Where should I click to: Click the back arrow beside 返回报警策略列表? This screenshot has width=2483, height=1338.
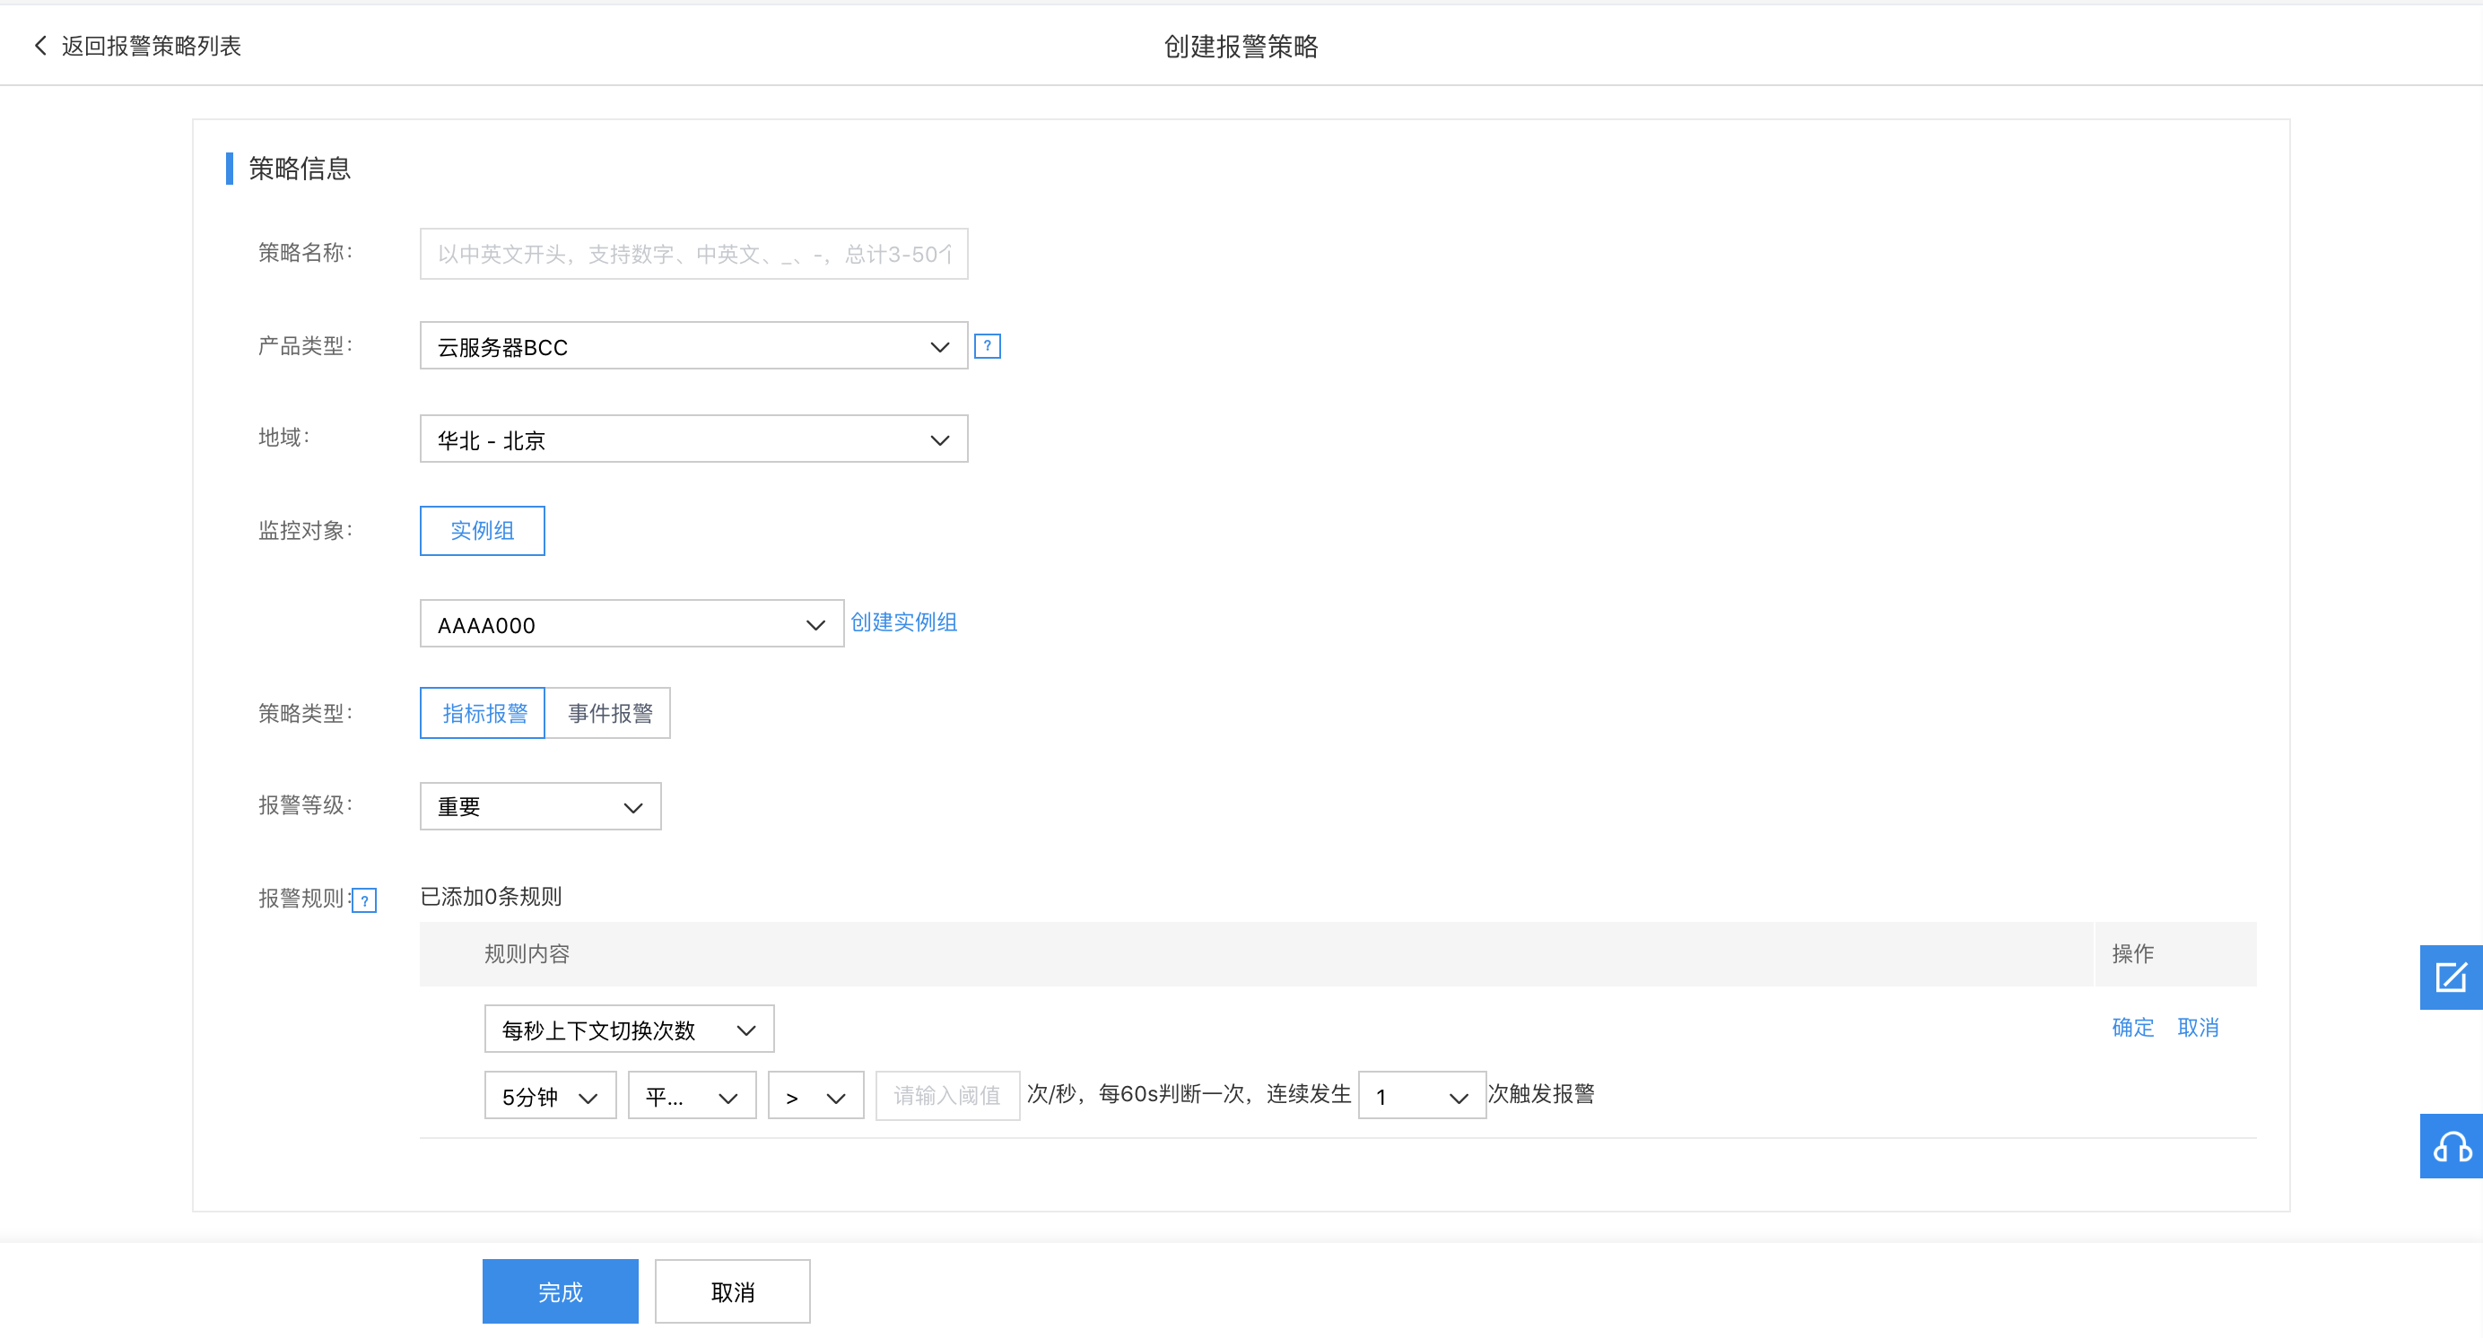coord(39,45)
